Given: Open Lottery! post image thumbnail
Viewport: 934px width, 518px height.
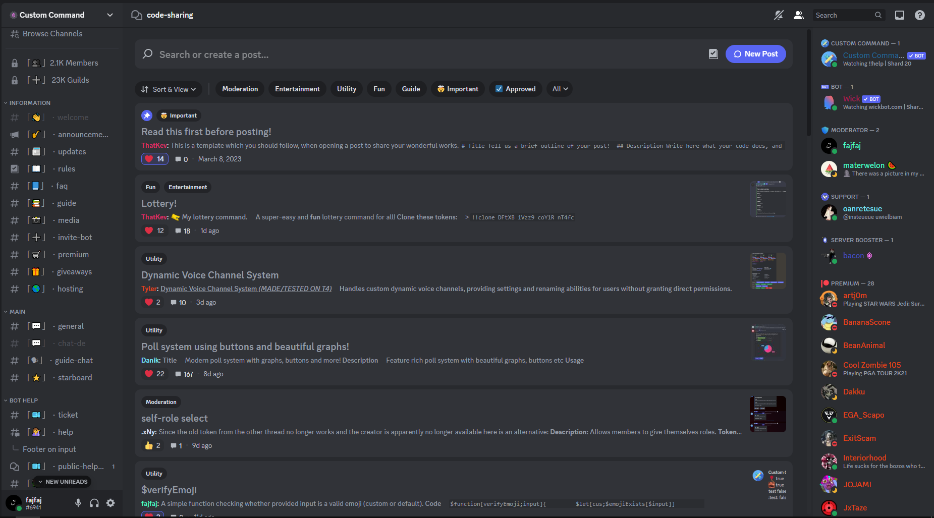Looking at the screenshot, I should [x=767, y=199].
